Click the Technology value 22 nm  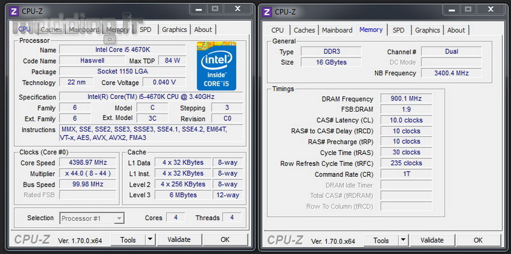(77, 82)
